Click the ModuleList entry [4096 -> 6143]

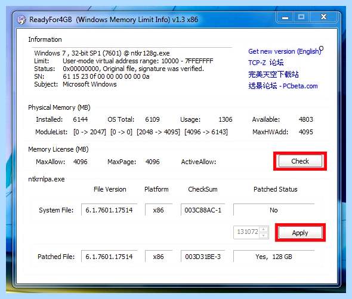click(206, 132)
